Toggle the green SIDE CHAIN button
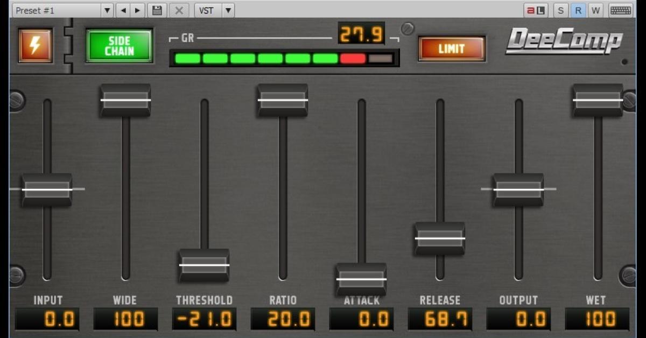 (120, 46)
